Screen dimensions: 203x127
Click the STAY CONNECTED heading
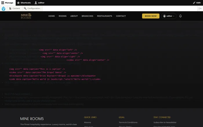click(x=162, y=117)
